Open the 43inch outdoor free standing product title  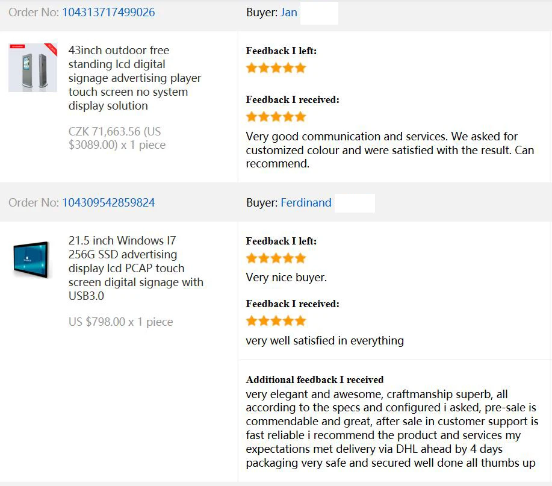click(134, 78)
